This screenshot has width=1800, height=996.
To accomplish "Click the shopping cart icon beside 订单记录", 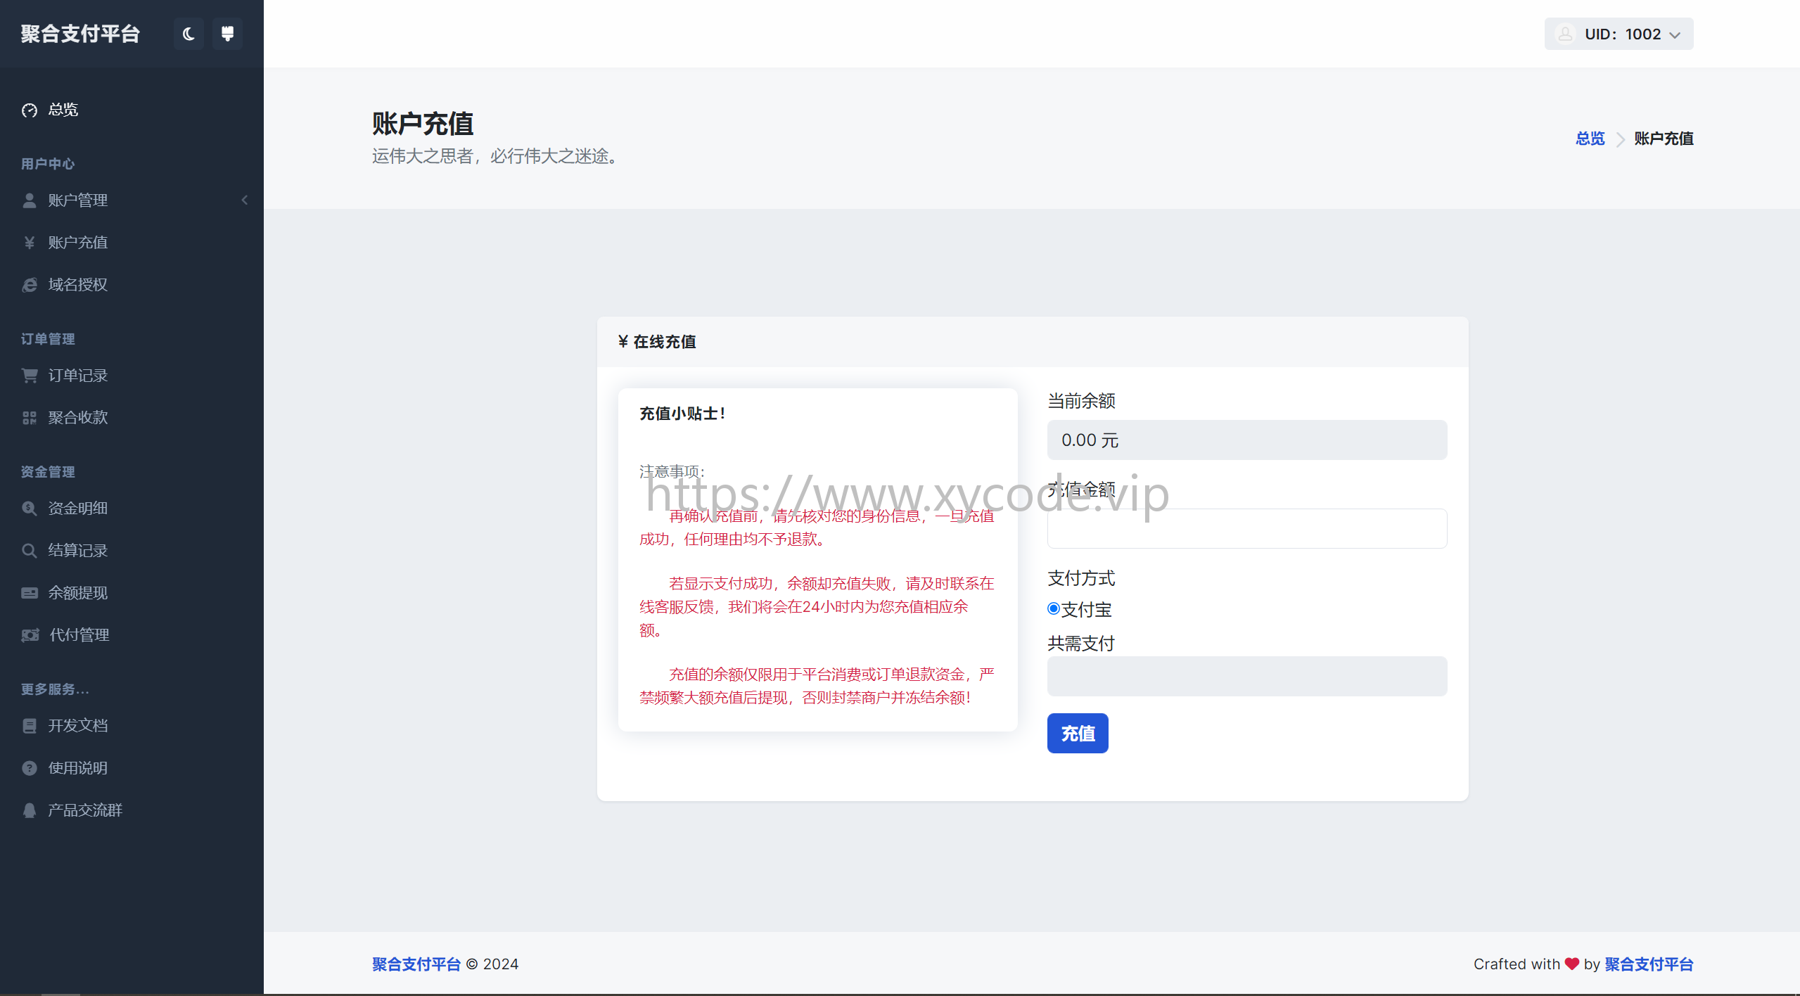I will click(30, 376).
